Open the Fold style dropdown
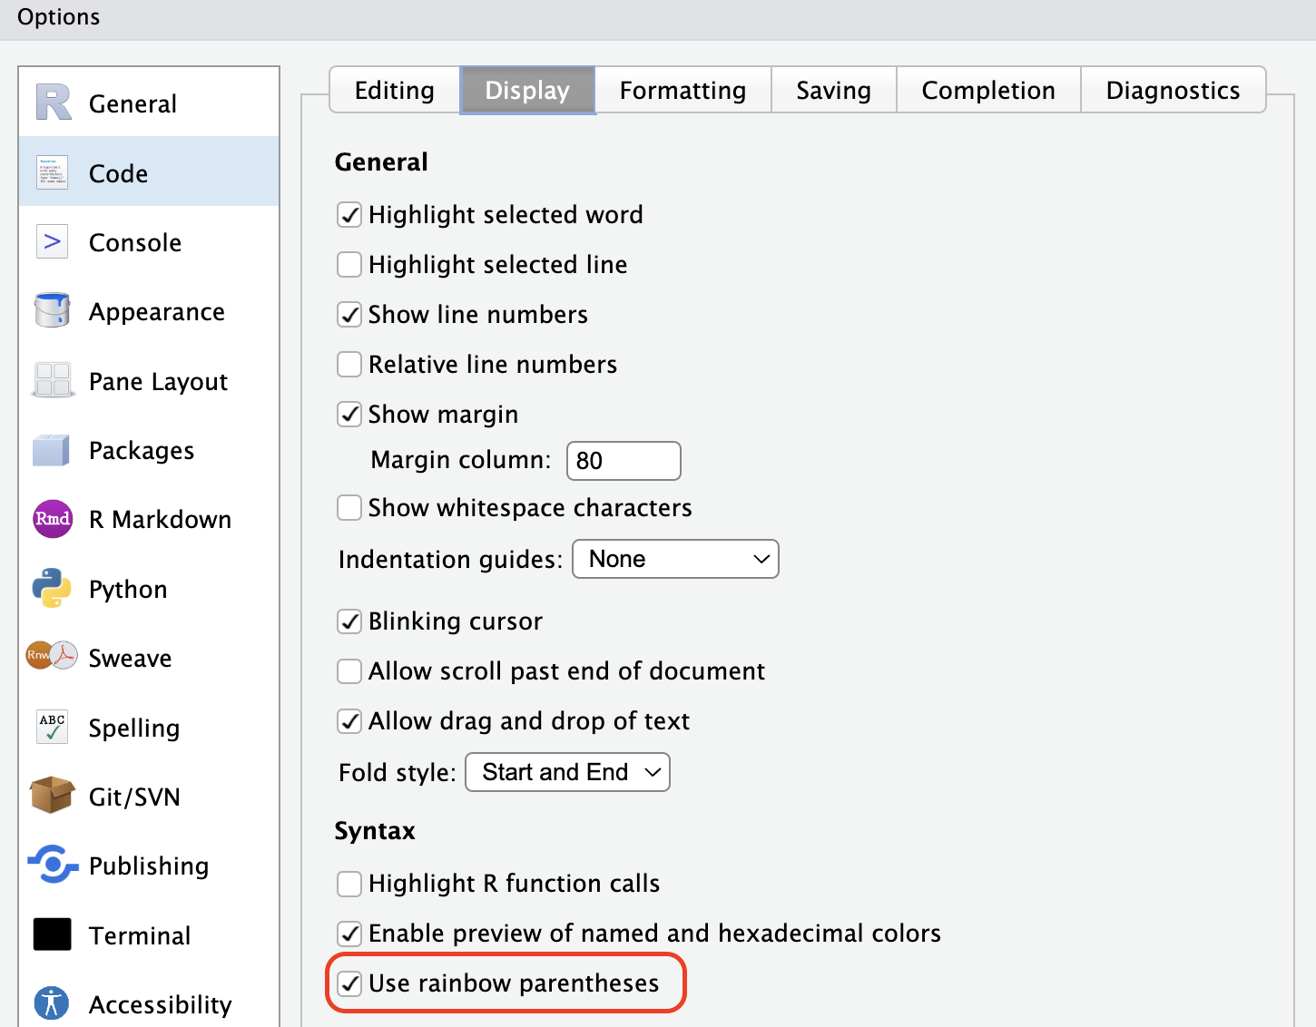The width and height of the screenshot is (1316, 1027). 567,772
